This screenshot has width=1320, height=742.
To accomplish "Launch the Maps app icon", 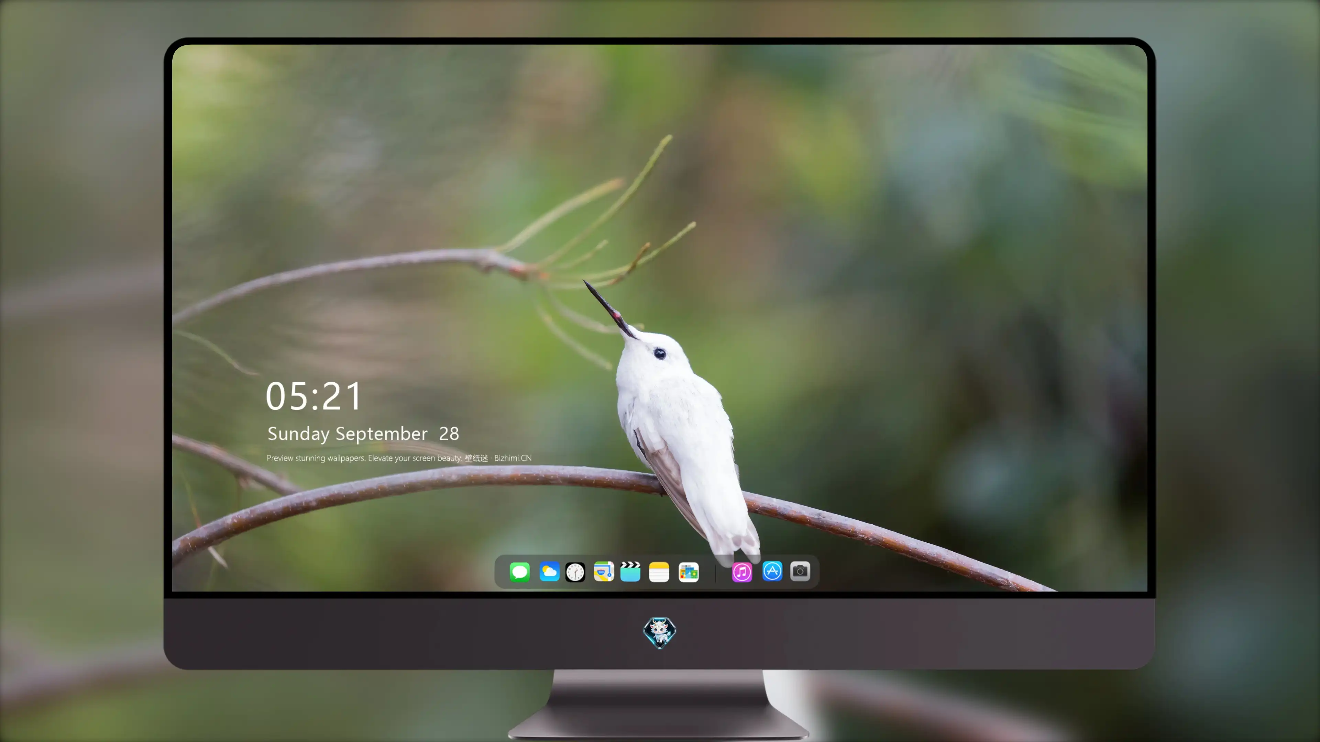I will point(604,572).
